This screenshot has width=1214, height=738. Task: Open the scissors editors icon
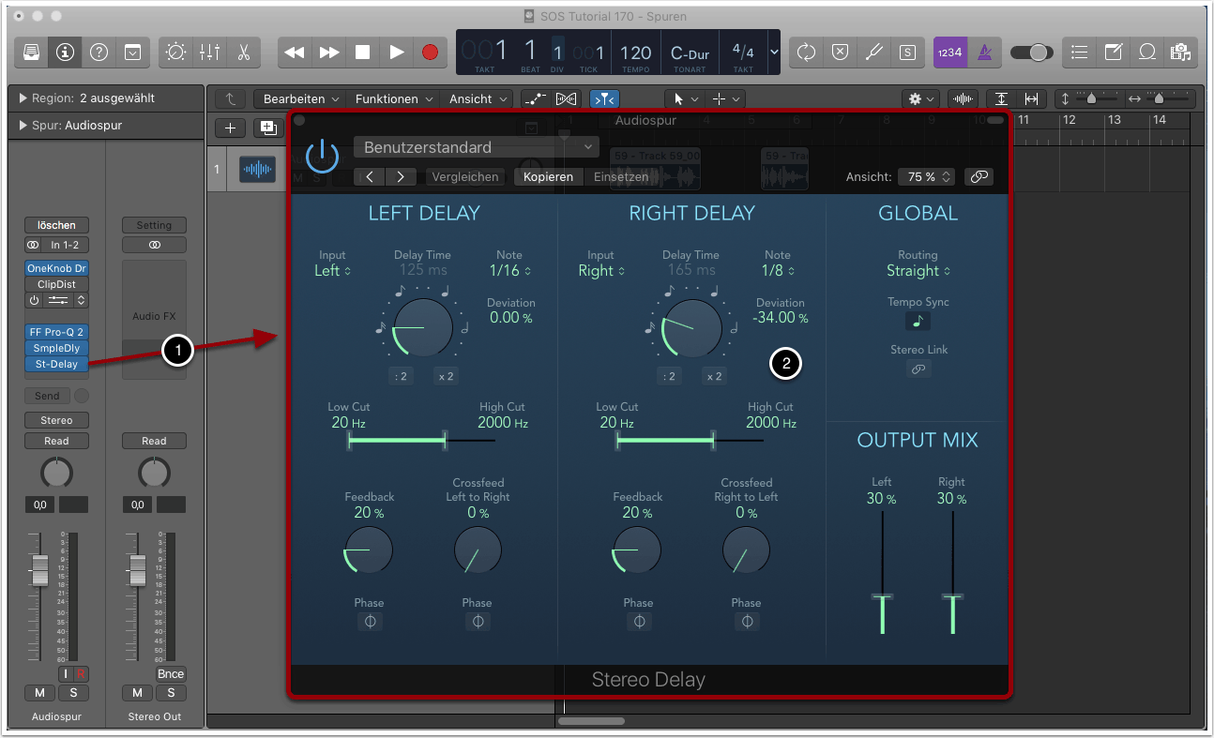[243, 53]
